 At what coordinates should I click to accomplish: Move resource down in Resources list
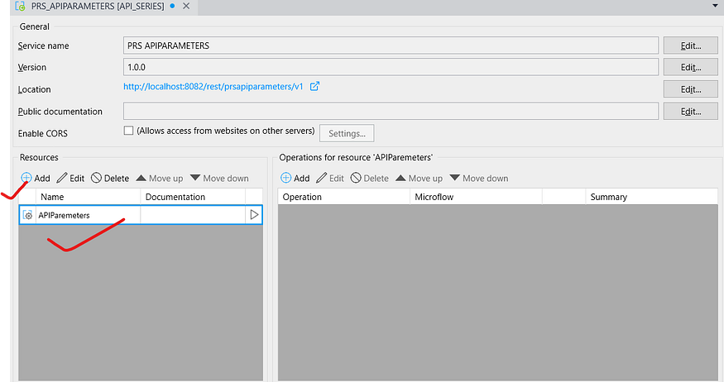click(195, 178)
